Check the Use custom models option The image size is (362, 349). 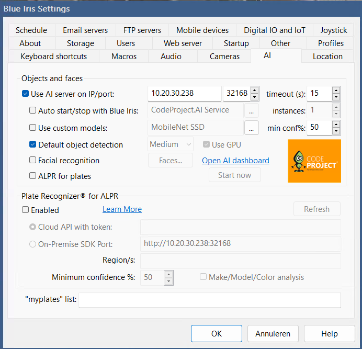[x=32, y=128]
